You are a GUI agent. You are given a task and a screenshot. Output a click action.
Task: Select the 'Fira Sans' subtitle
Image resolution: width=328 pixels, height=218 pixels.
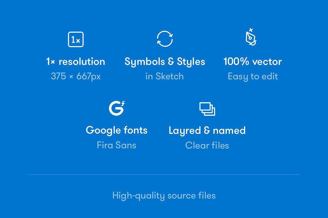(116, 145)
